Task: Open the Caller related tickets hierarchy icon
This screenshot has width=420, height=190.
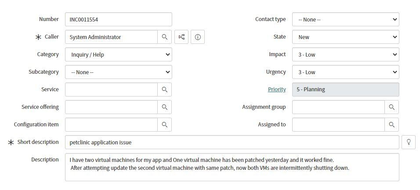Action: [x=181, y=37]
